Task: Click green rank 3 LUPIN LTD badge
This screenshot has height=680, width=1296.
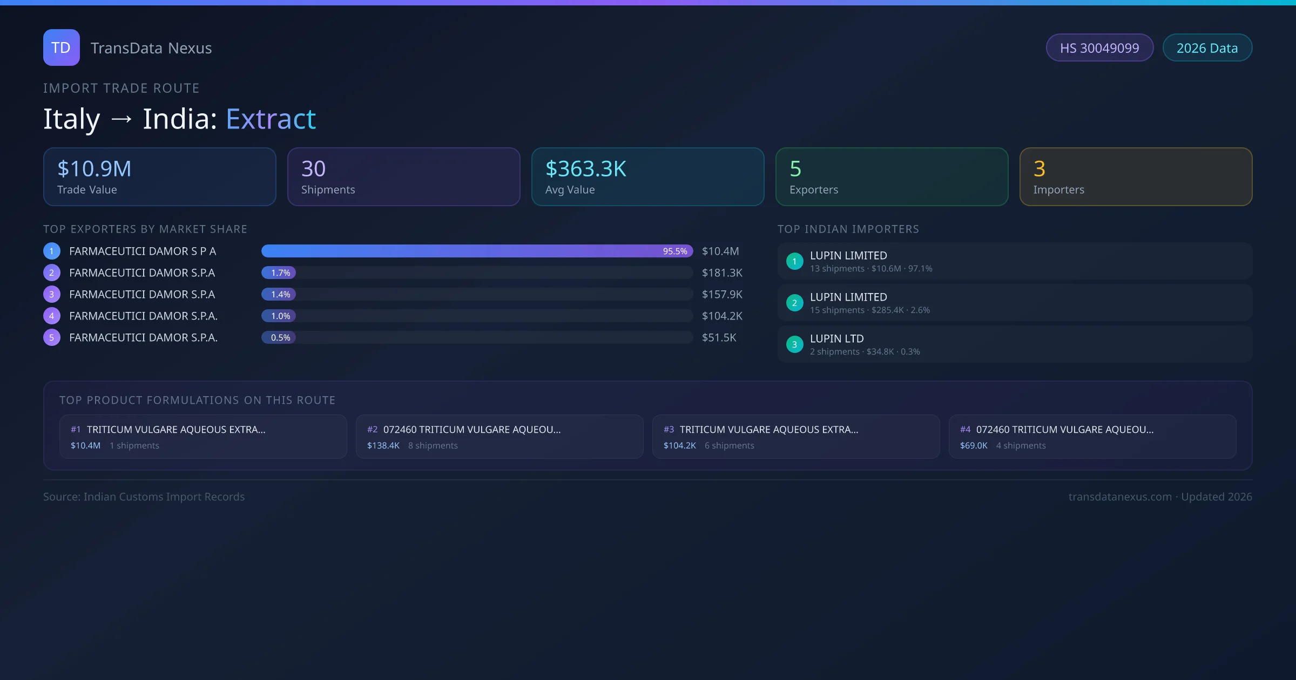Action: coord(794,344)
